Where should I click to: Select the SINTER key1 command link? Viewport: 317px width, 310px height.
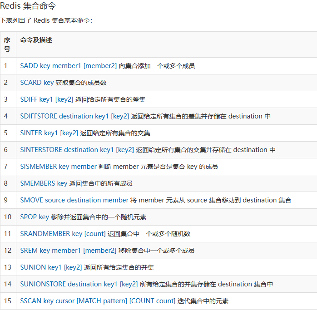(x=49, y=133)
